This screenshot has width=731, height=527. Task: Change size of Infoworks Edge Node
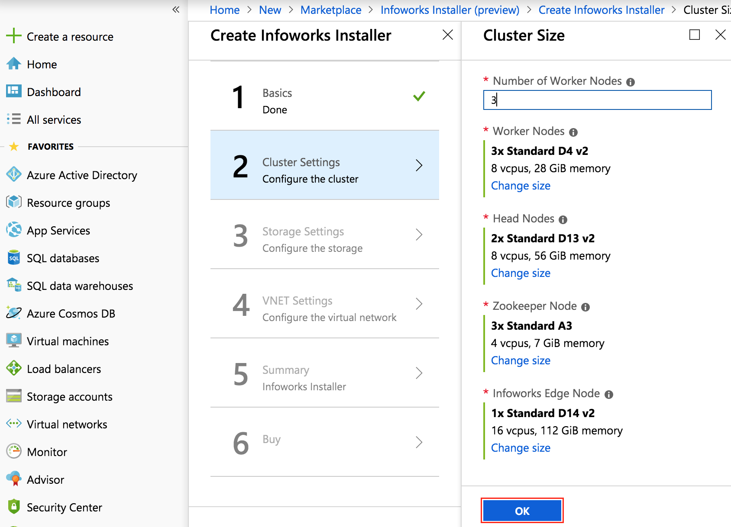[521, 448]
